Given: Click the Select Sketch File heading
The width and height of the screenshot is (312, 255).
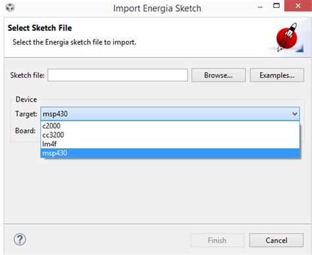Looking at the screenshot, I should pyautogui.click(x=39, y=28).
